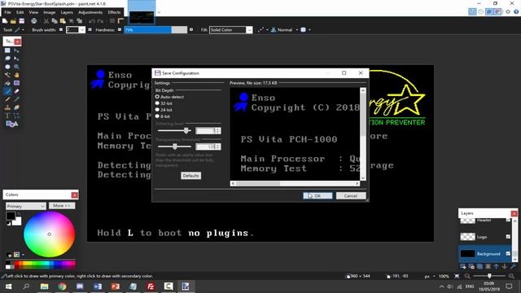Click OK in Save Configuration

(x=317, y=195)
